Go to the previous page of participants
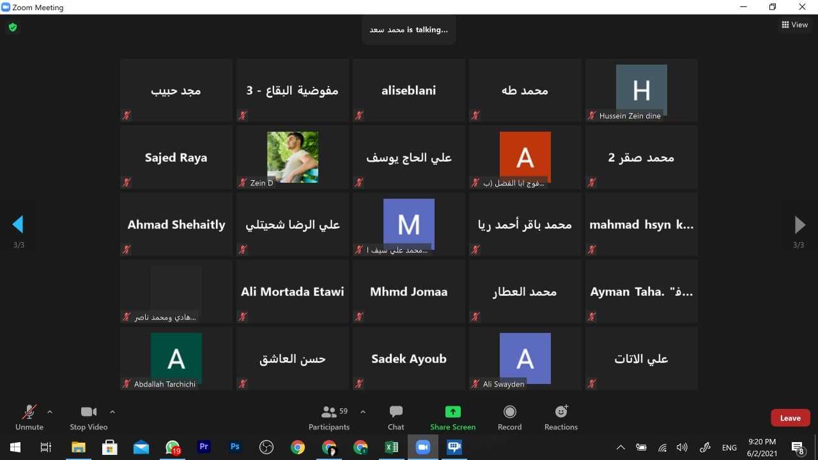Image resolution: width=818 pixels, height=460 pixels. [18, 224]
